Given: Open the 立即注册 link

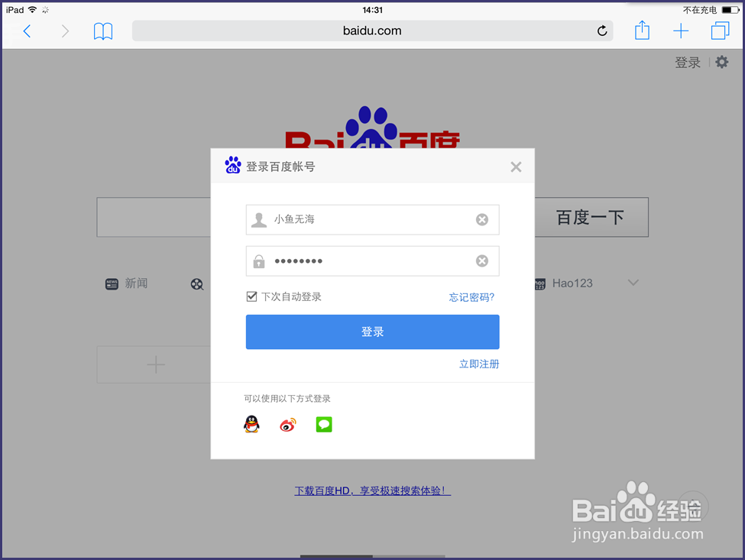Looking at the screenshot, I should point(479,364).
